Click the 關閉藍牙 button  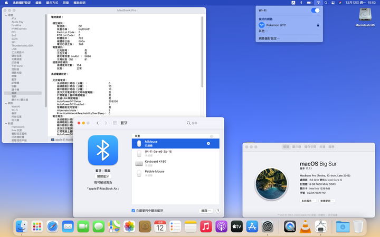pyautogui.click(x=103, y=176)
